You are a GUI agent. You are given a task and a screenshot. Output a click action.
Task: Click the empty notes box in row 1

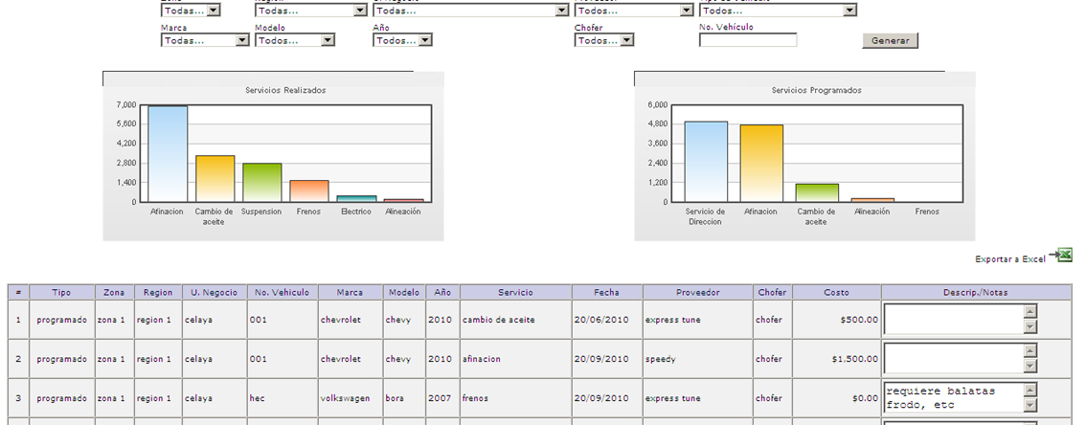[x=953, y=319]
